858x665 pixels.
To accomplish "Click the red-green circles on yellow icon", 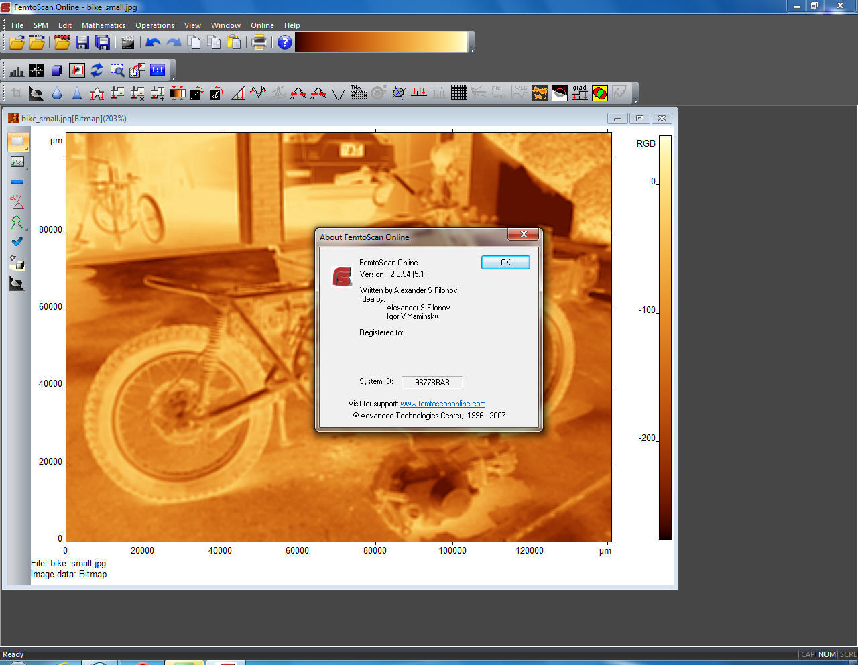I will pyautogui.click(x=600, y=93).
